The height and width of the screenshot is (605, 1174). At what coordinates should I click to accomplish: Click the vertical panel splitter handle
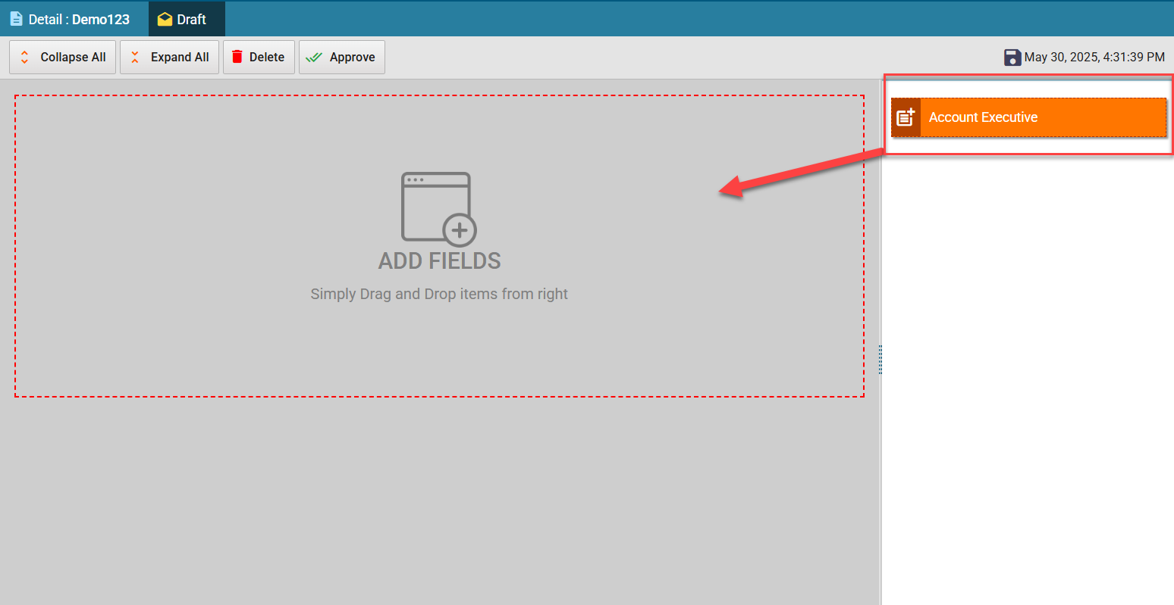click(x=880, y=360)
